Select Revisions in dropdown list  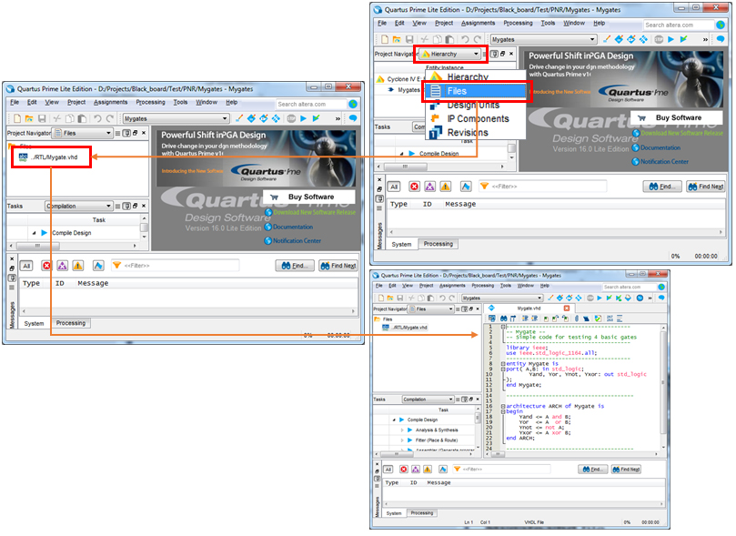pyautogui.click(x=477, y=133)
